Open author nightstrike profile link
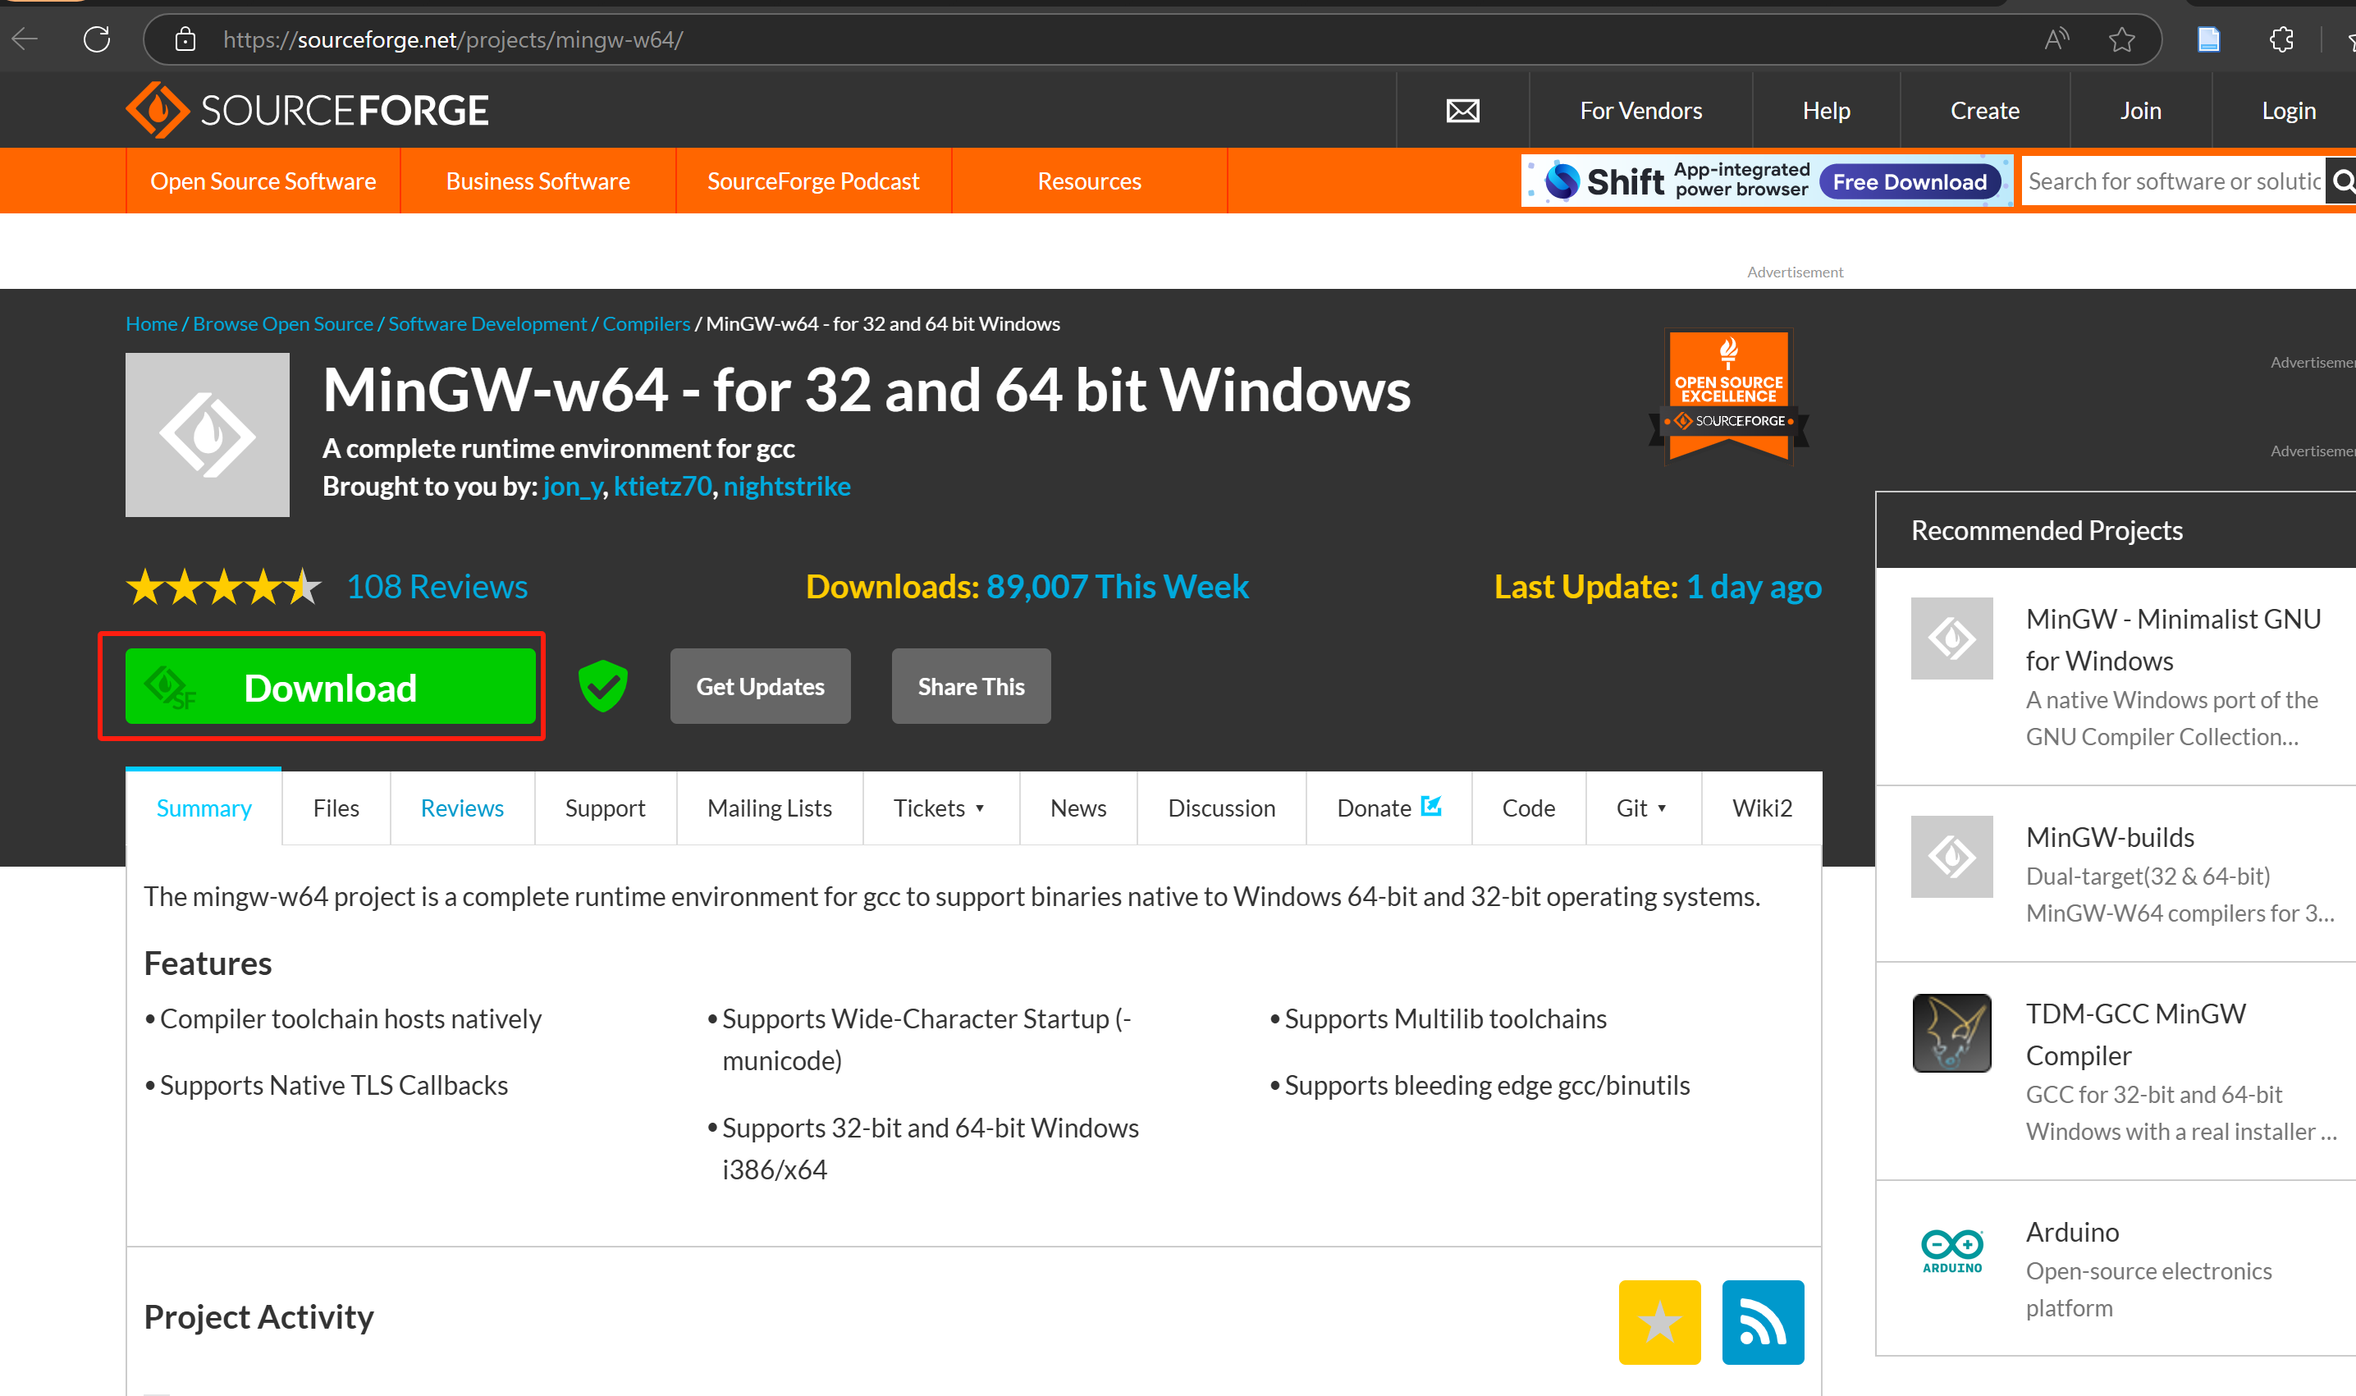The height and width of the screenshot is (1396, 2356). tap(786, 487)
